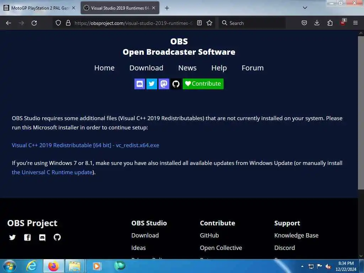Click the footer Discord icon under OBS Project
Image resolution: width=364 pixels, height=273 pixels.
42,237
